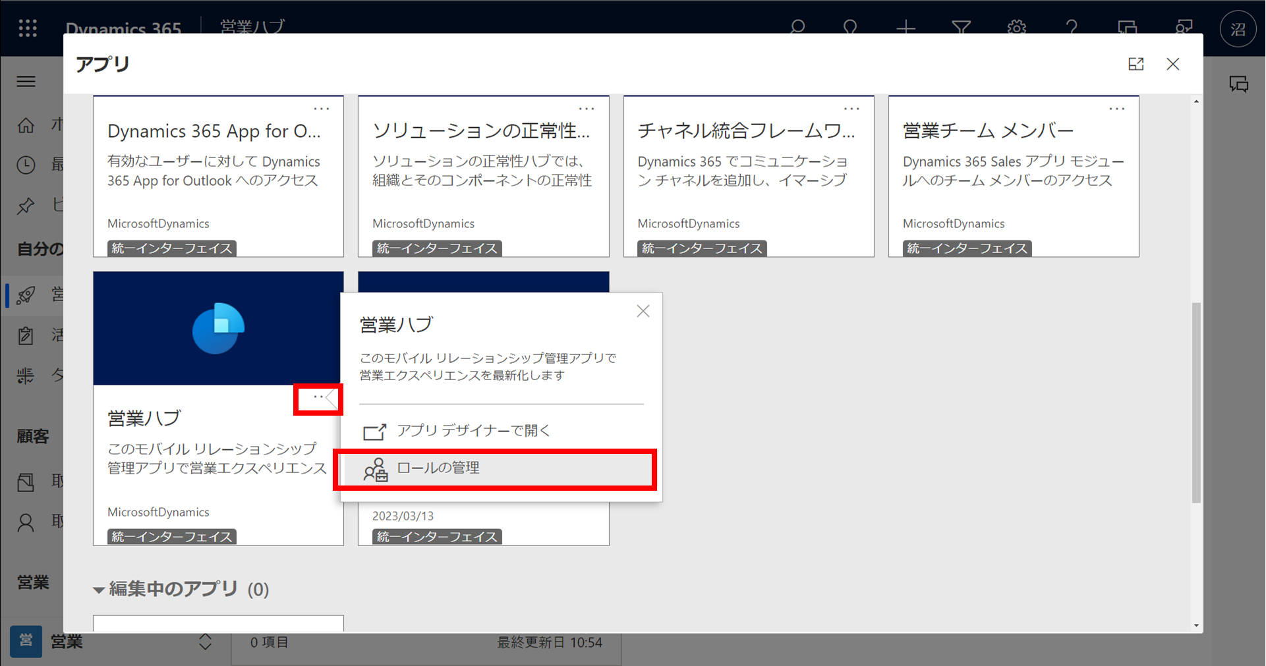Image resolution: width=1266 pixels, height=666 pixels.
Task: Open the advanced filter funnel icon
Action: tap(962, 28)
